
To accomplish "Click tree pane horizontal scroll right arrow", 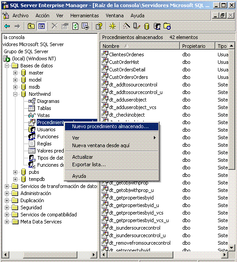I will click(93, 254).
